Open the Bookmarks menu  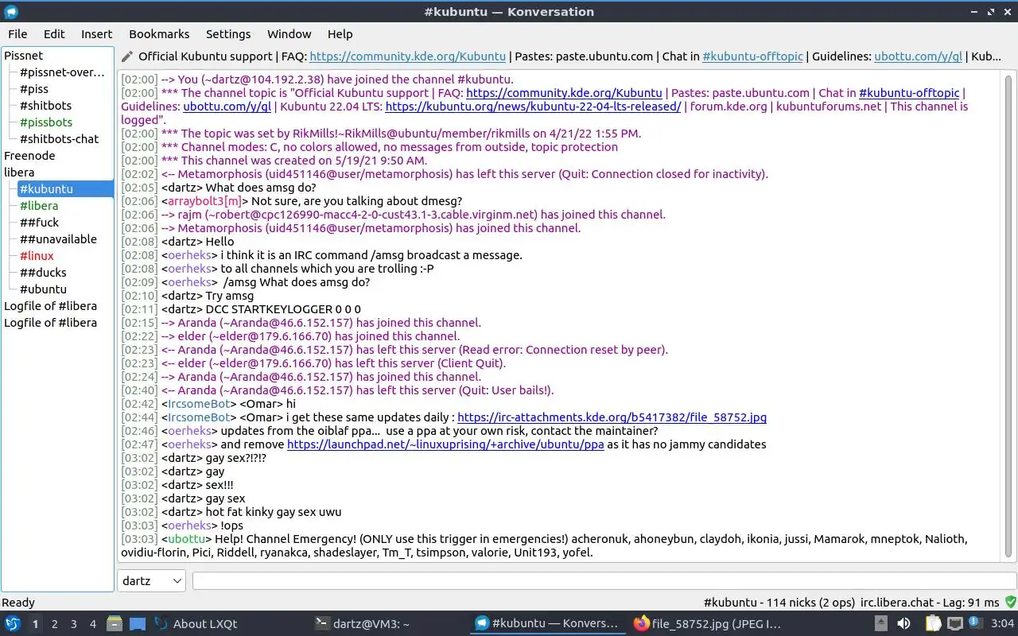(x=159, y=34)
